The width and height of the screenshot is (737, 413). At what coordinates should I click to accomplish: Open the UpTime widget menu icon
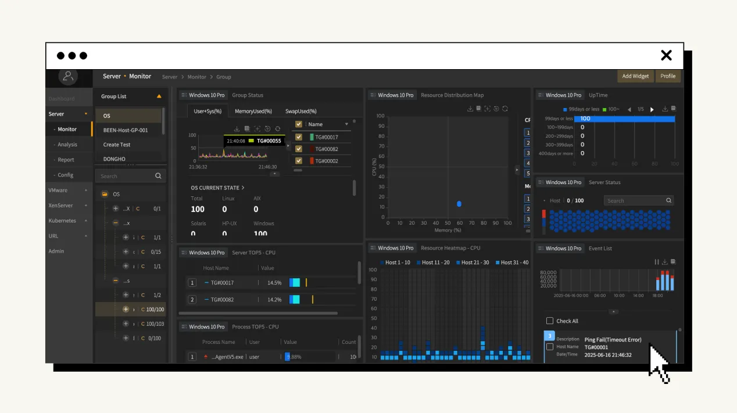pyautogui.click(x=540, y=95)
